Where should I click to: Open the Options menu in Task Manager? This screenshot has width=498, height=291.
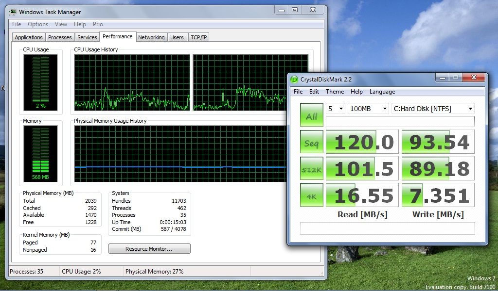tap(38, 24)
